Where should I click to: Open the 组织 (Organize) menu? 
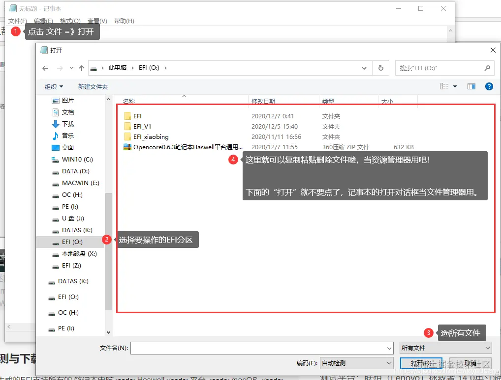coord(54,87)
